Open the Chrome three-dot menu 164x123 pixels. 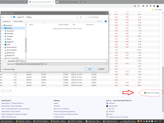coord(161,6)
